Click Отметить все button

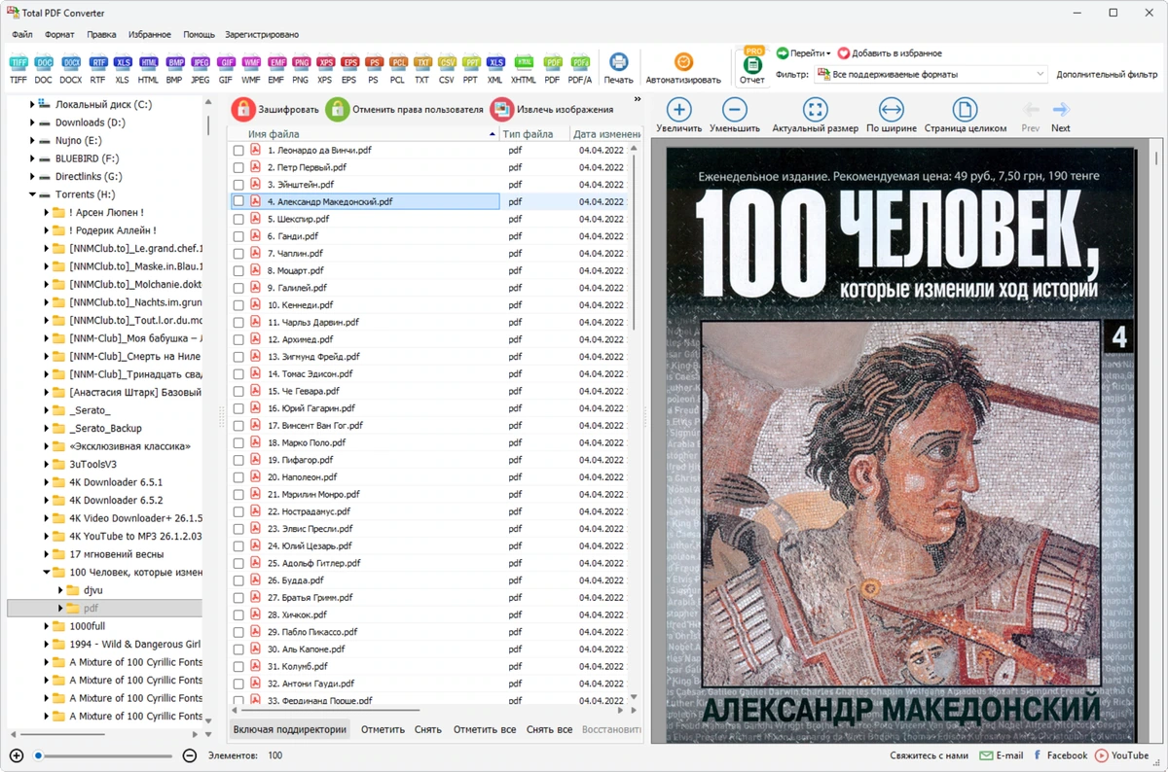pos(485,729)
